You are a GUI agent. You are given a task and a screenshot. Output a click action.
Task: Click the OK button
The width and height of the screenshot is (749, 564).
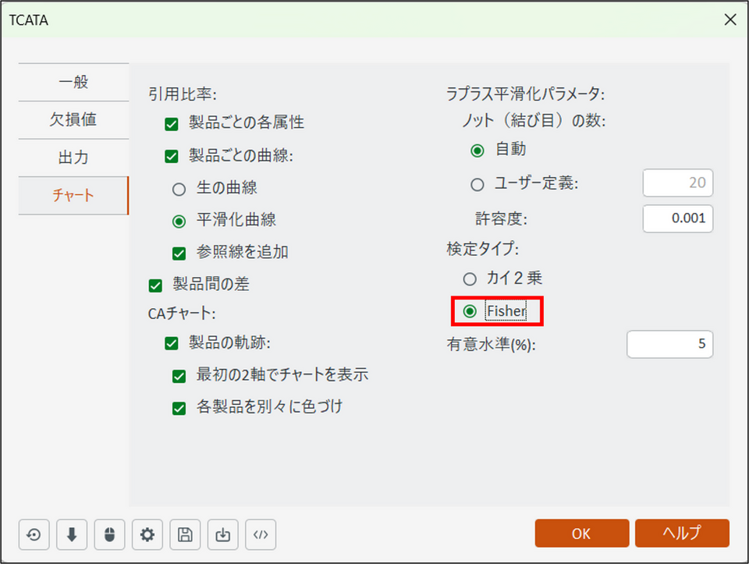pos(582,533)
